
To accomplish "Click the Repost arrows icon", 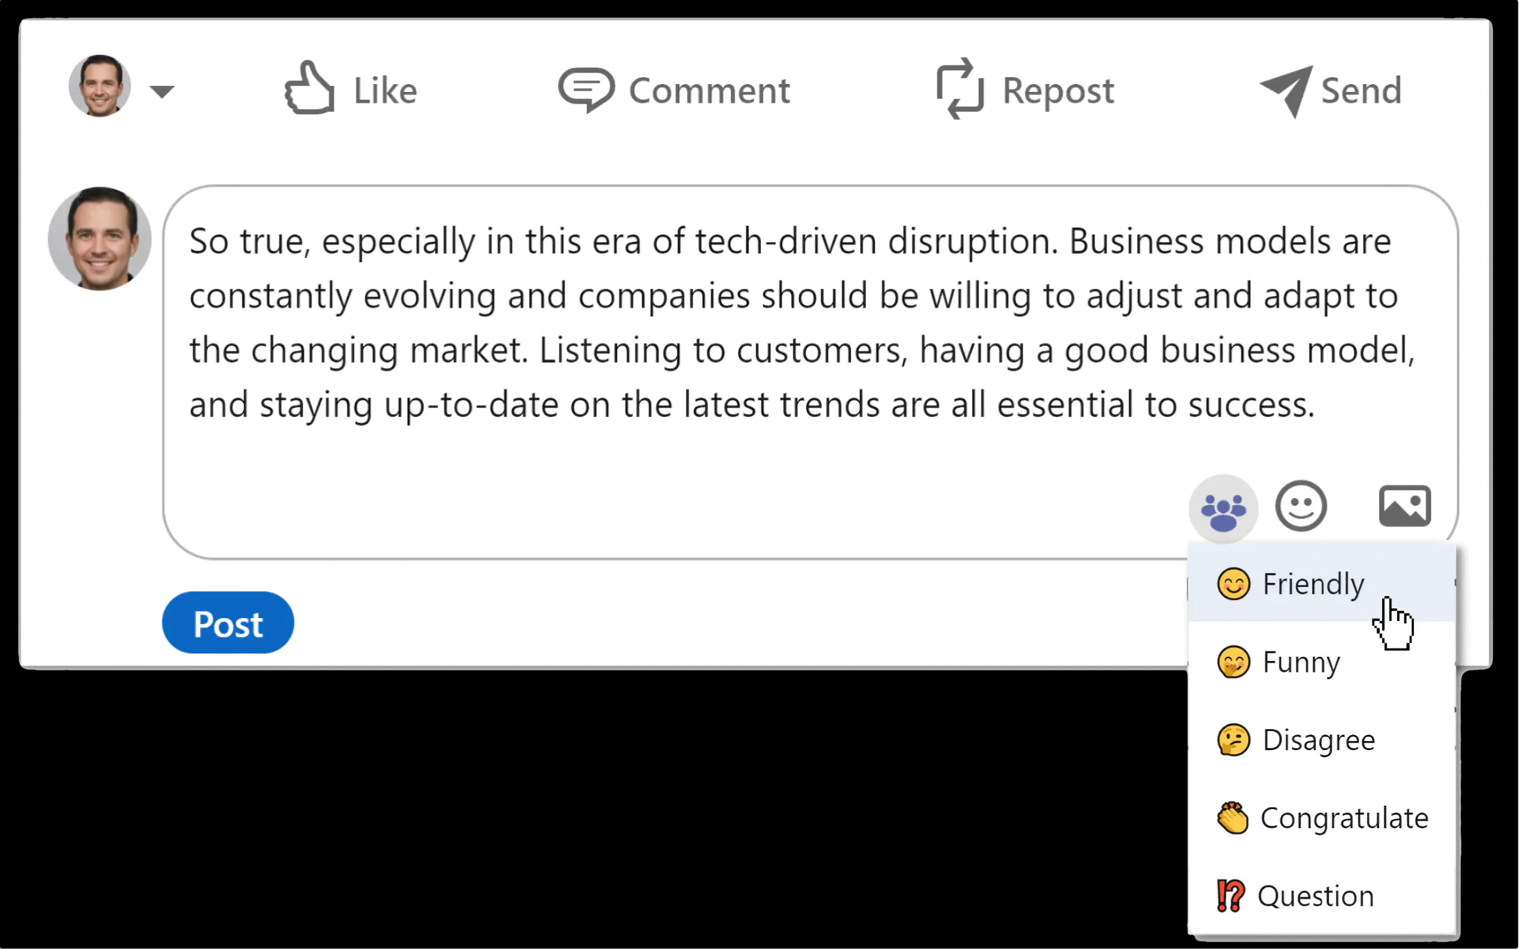I will pos(959,89).
